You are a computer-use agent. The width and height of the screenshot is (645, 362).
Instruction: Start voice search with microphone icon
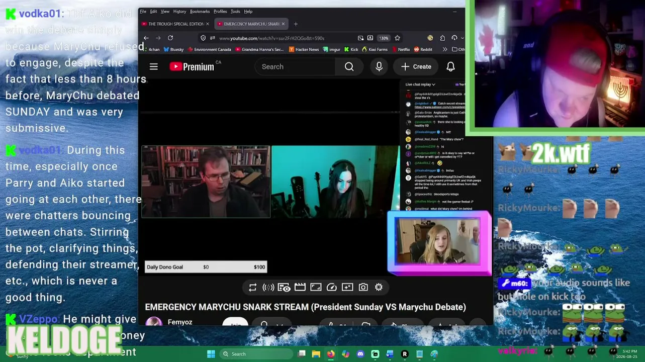coord(379,67)
